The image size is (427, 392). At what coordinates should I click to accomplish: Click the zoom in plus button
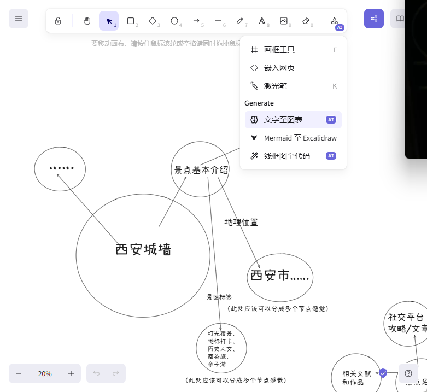(x=71, y=373)
